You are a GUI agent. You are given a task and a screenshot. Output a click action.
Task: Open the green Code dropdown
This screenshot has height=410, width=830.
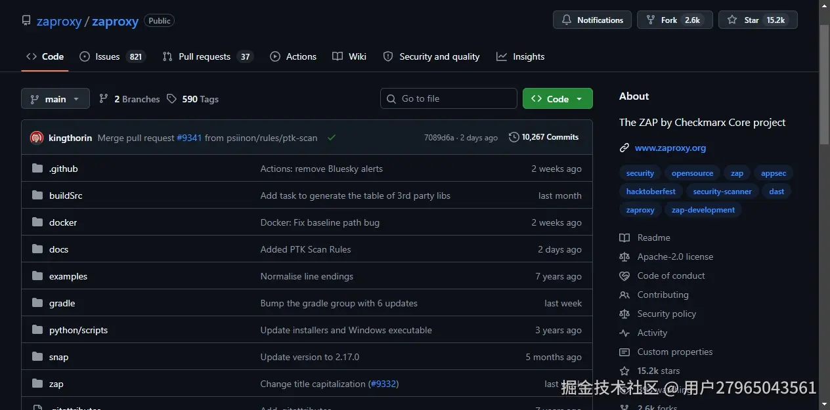557,98
